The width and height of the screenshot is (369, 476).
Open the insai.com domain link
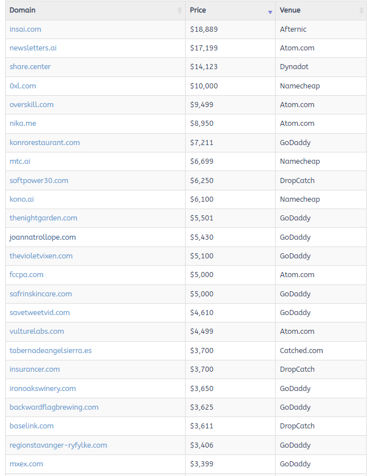point(25,29)
